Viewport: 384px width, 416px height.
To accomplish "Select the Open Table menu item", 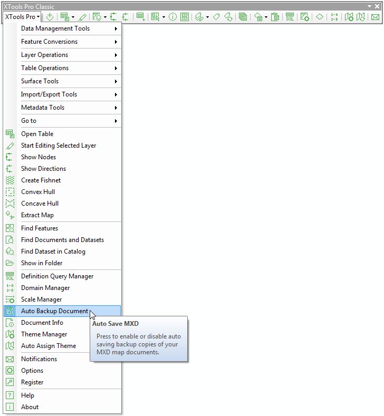I will click(62, 134).
